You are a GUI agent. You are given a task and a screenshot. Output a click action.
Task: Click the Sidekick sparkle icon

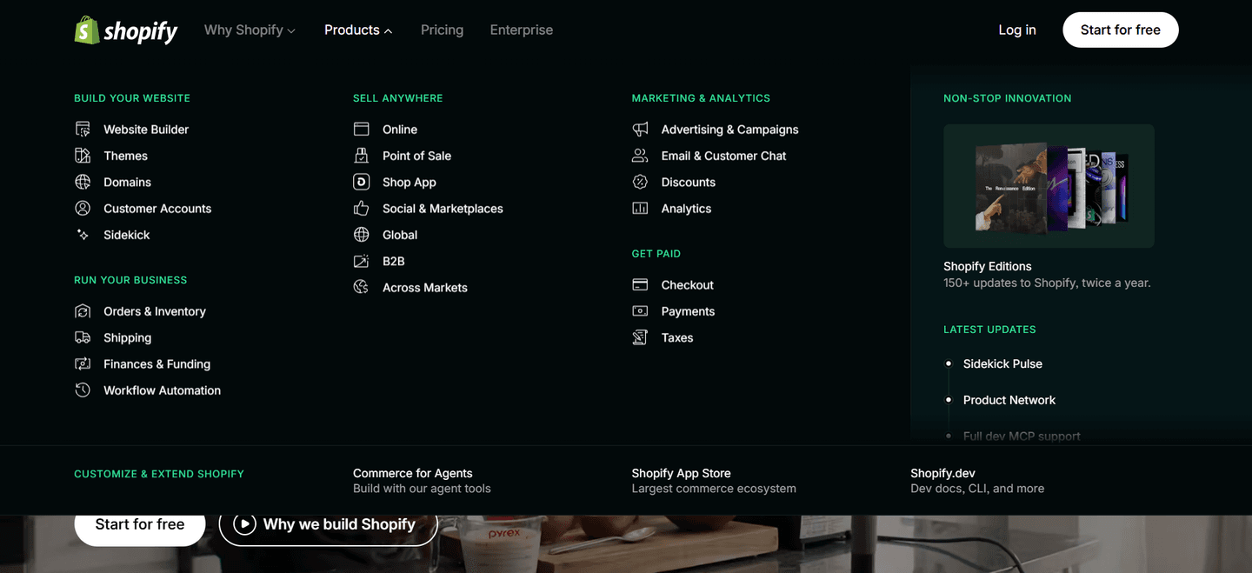(83, 235)
